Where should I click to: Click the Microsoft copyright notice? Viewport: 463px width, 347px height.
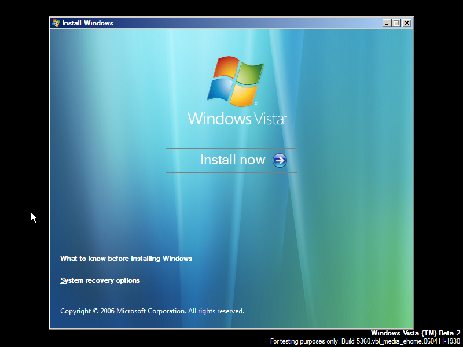152,311
